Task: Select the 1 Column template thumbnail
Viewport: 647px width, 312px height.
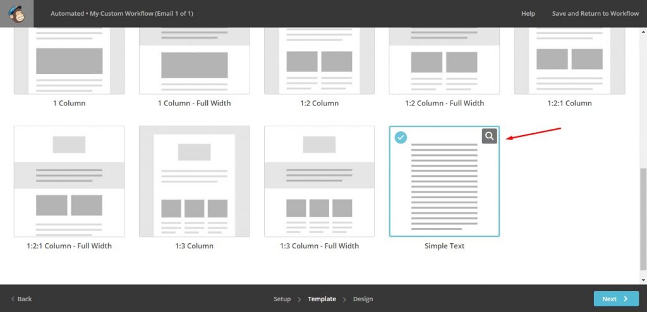Action: click(x=70, y=61)
